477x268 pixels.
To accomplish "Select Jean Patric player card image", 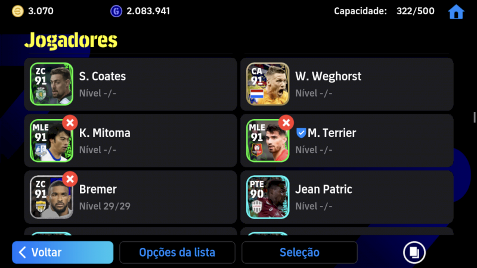I will coord(268,197).
